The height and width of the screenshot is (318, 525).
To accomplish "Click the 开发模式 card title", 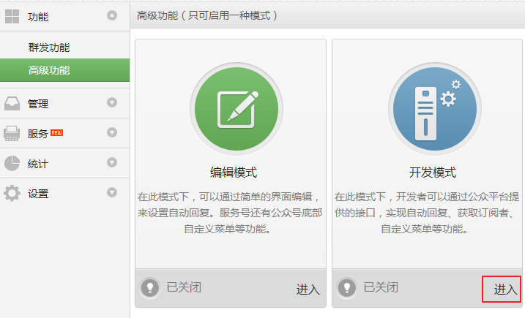I will click(x=432, y=173).
